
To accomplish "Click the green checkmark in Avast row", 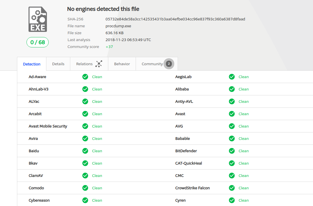I will pos(232,114).
